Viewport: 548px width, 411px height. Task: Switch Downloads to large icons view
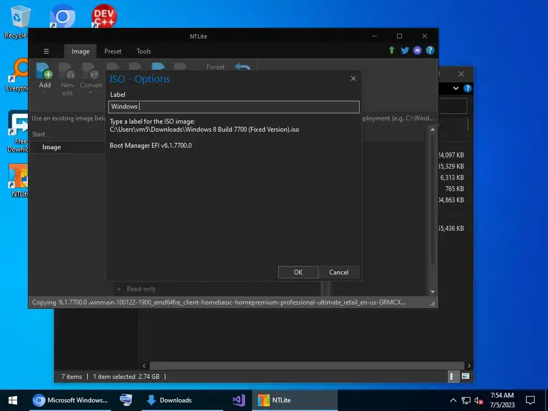[466, 376]
